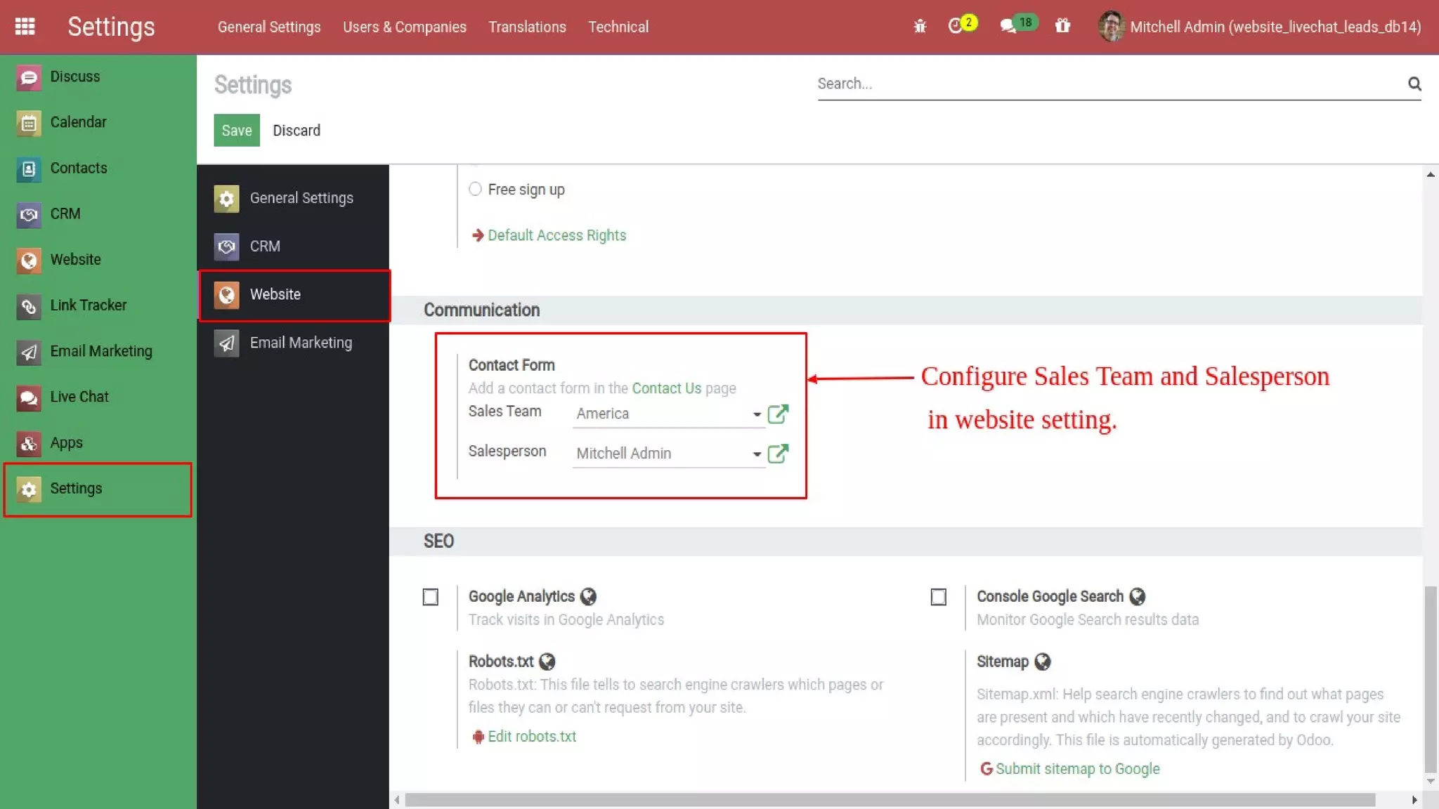Open external link next to Salesperson field
1439x809 pixels.
[778, 454]
